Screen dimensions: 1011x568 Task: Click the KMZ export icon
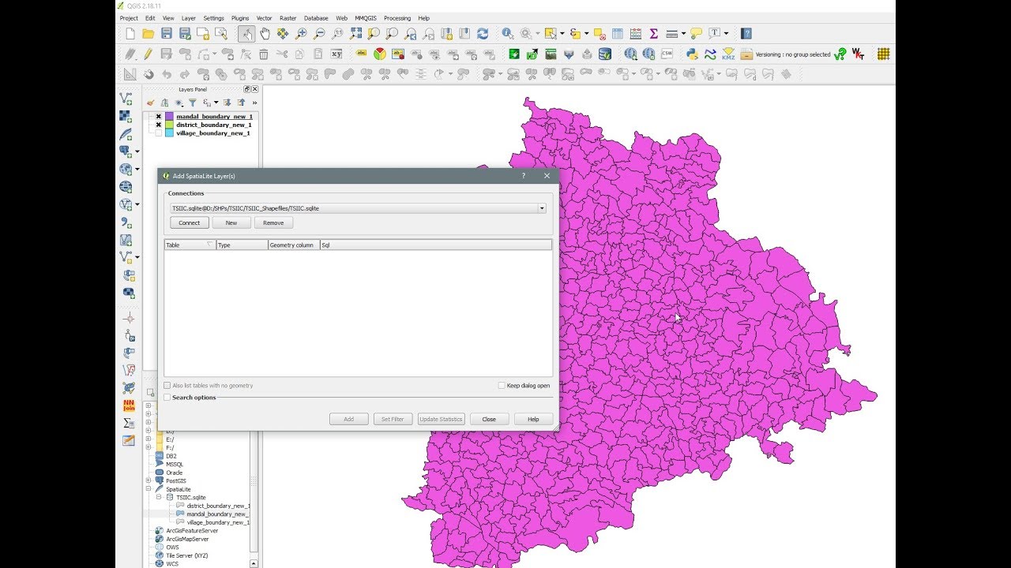coord(728,54)
